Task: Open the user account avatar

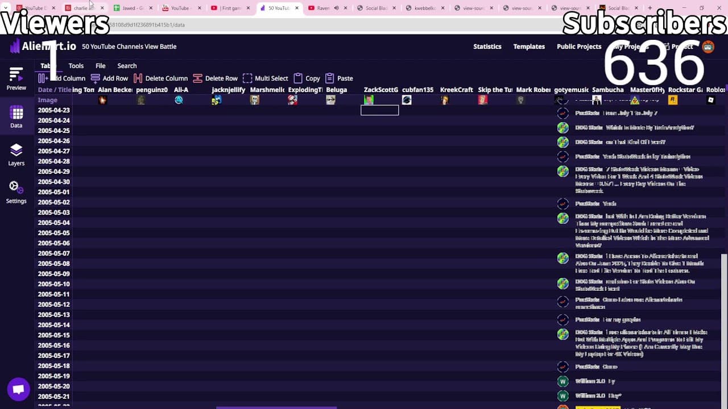Action: (708, 47)
